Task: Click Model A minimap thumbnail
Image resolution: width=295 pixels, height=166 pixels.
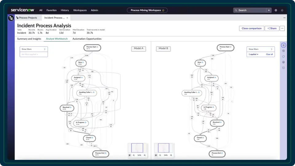Action: pos(137,148)
